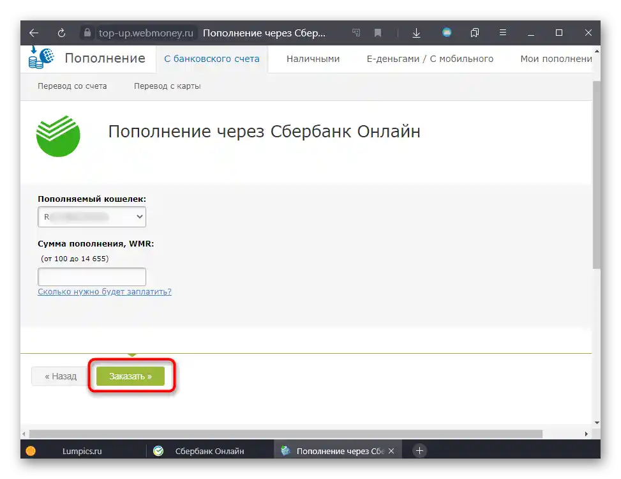
Task: Click the (от 100 до 14 655) hint text
Action: (75, 259)
